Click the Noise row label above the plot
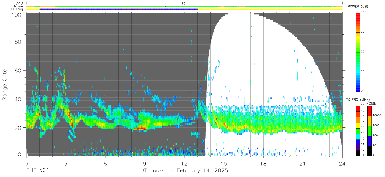This screenshot has width=385, height=177. pyautogui.click(x=19, y=6)
